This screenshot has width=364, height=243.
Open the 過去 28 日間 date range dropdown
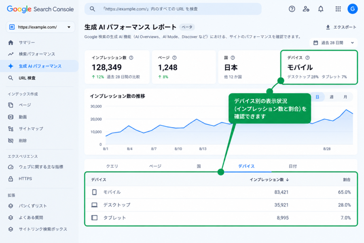[333, 43]
